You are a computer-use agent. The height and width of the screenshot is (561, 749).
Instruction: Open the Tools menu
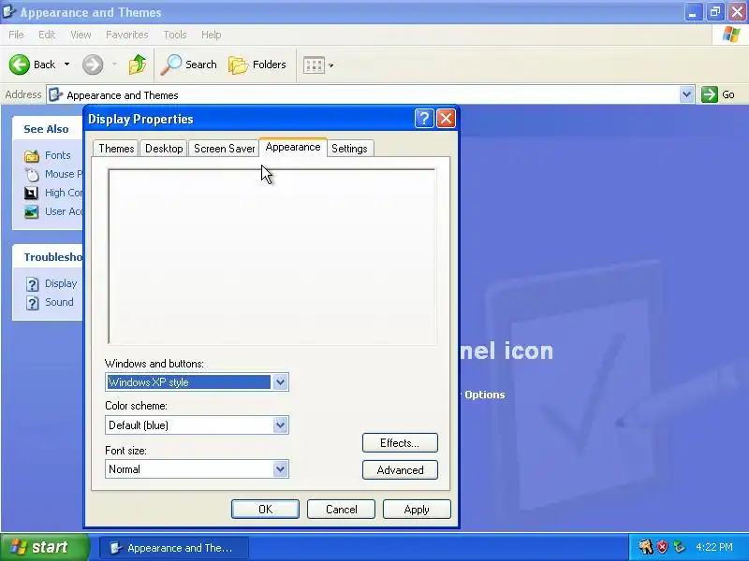pos(175,35)
